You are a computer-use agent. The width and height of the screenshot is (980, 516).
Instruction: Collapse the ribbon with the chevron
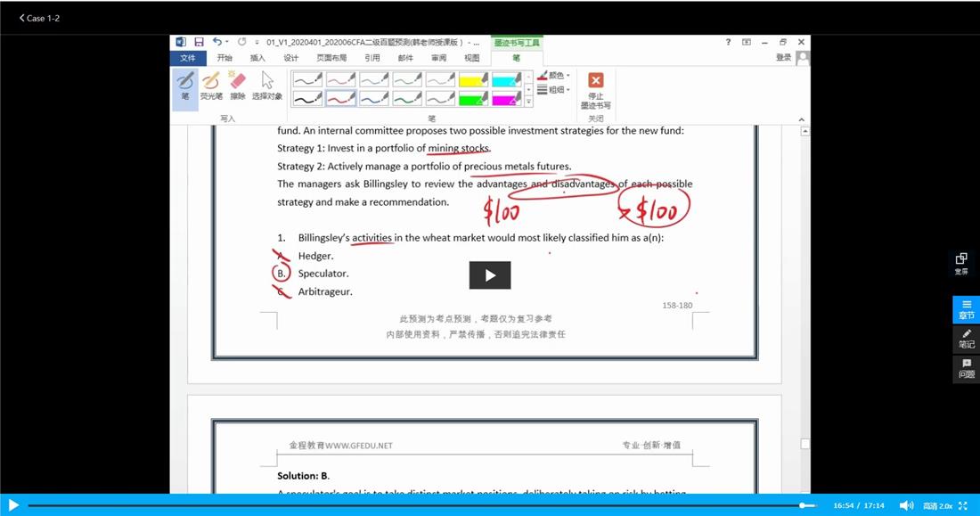point(801,119)
